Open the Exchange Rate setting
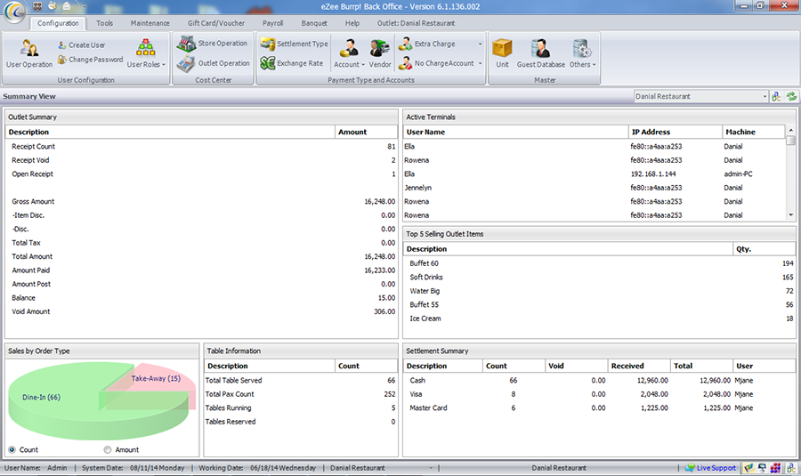The height and width of the screenshot is (476, 801). pos(292,63)
